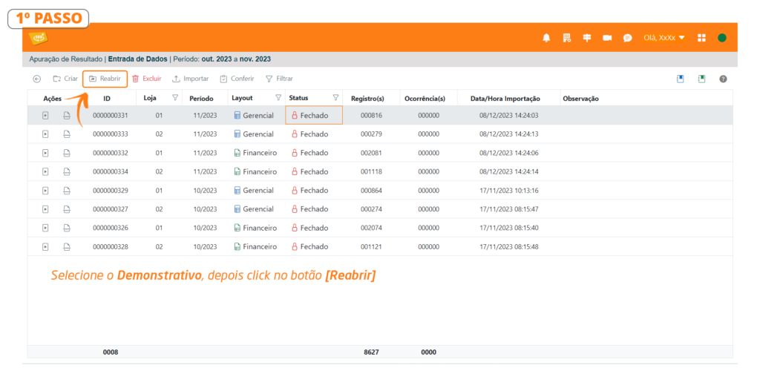The image size is (760, 388).
Task: Click play action icon for ID 0000000333
Action: pos(45,134)
